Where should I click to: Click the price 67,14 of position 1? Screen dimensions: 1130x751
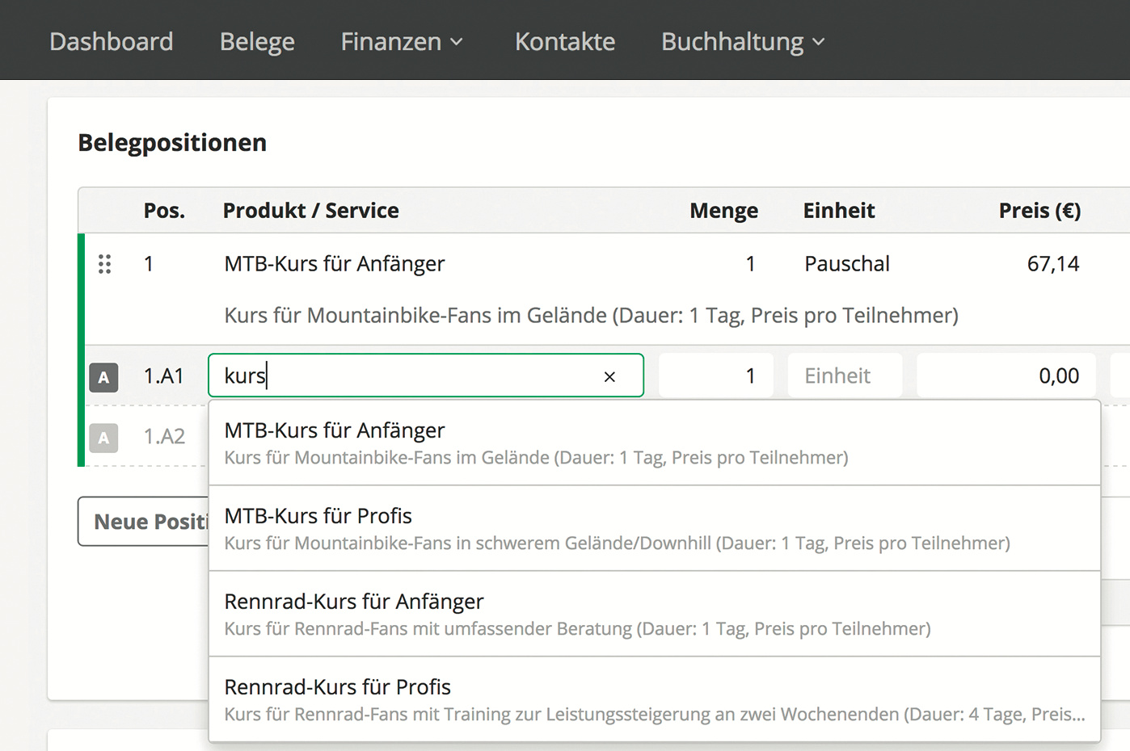click(1052, 264)
